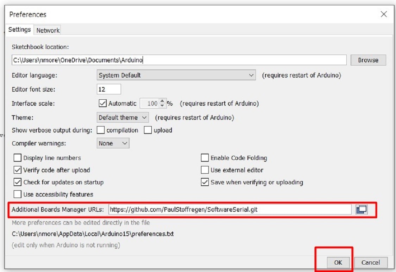Click the 'Sketchbook location:' label
The width and height of the screenshot is (396, 272).
click(40, 47)
